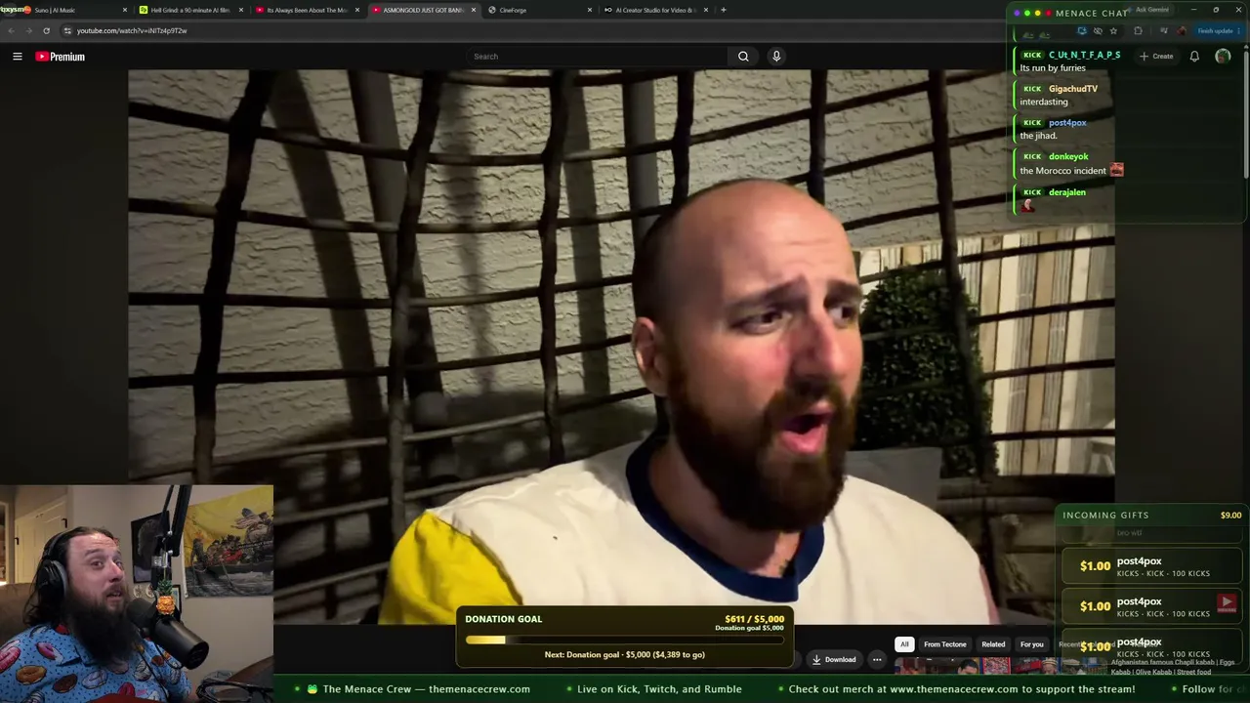Open more actions ellipsis under the video

877,659
